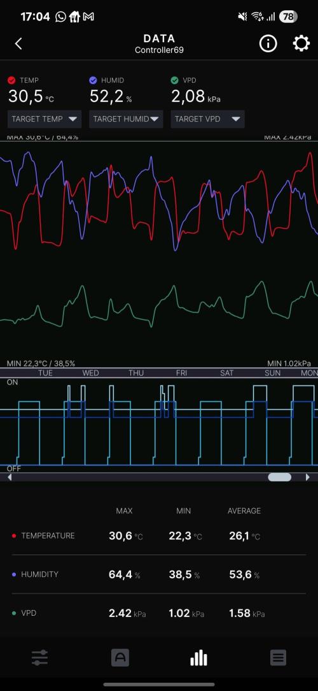Toggle the red TEMP checkmark
Image resolution: width=318 pixels, height=691 pixels.
pos(12,80)
